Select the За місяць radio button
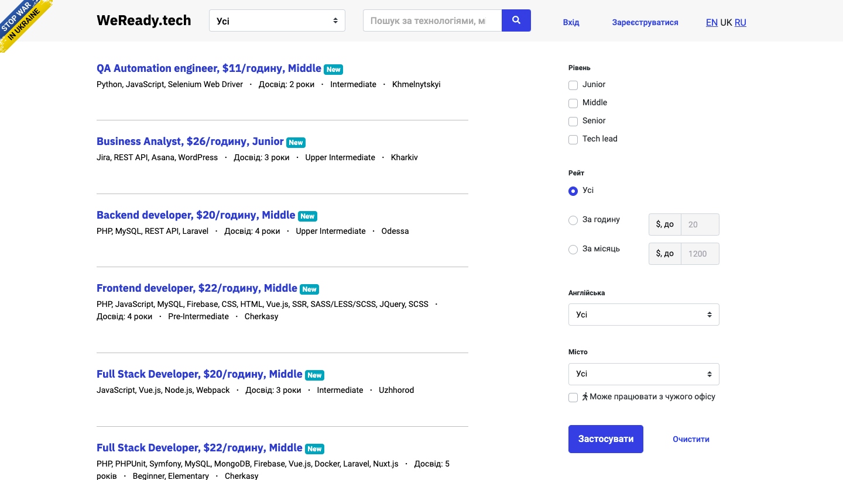Screen dimensions: 843x480 (573, 250)
